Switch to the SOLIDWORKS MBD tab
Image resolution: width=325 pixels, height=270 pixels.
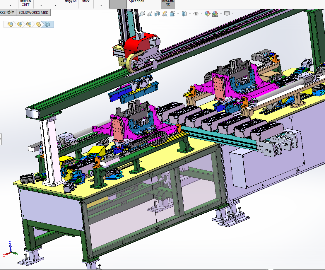coord(33,12)
